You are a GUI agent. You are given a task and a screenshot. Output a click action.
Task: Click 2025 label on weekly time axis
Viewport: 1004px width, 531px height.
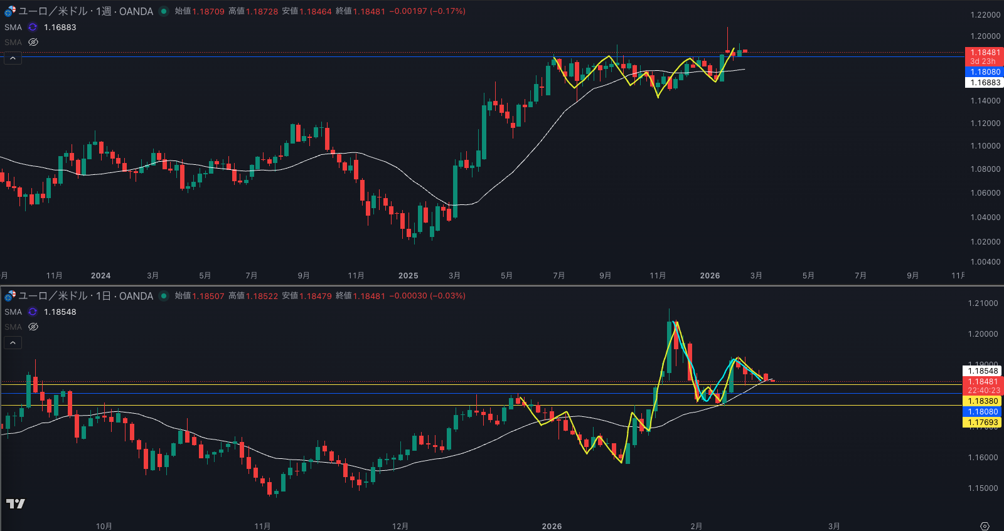(408, 276)
